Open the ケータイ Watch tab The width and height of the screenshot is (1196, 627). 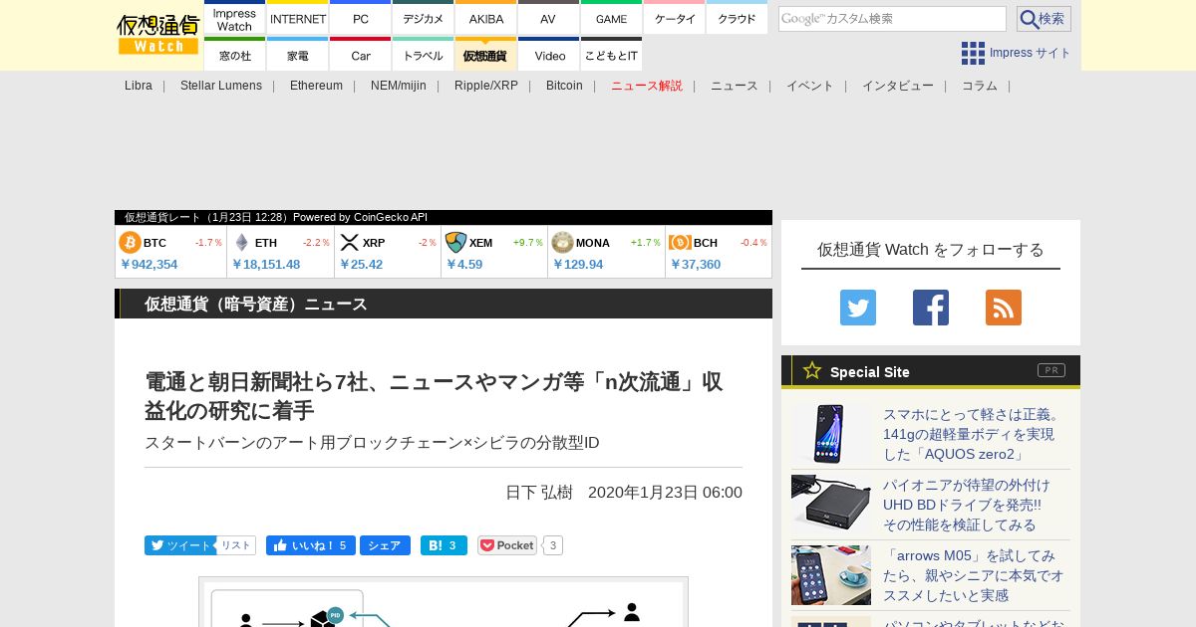675,19
